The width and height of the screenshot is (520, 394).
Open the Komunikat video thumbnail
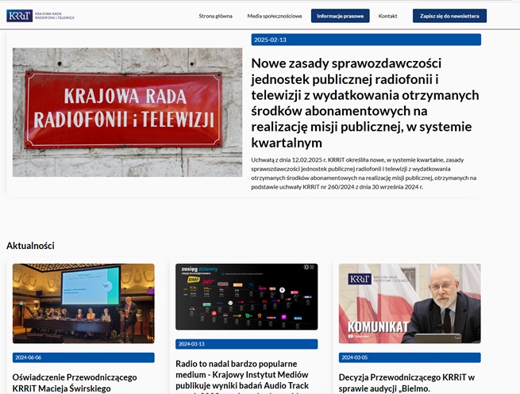pos(410,304)
